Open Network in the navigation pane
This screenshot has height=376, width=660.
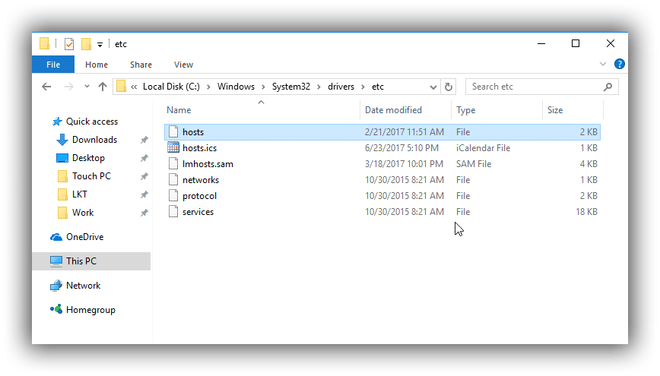[x=84, y=286]
